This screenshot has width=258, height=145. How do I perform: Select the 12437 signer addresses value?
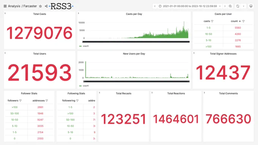click(x=223, y=72)
